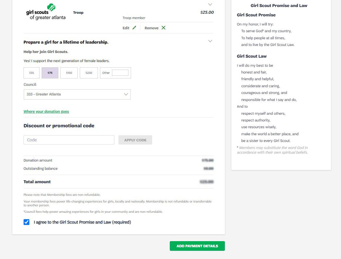
Task: Select the Other donation option box
Action: (106, 73)
